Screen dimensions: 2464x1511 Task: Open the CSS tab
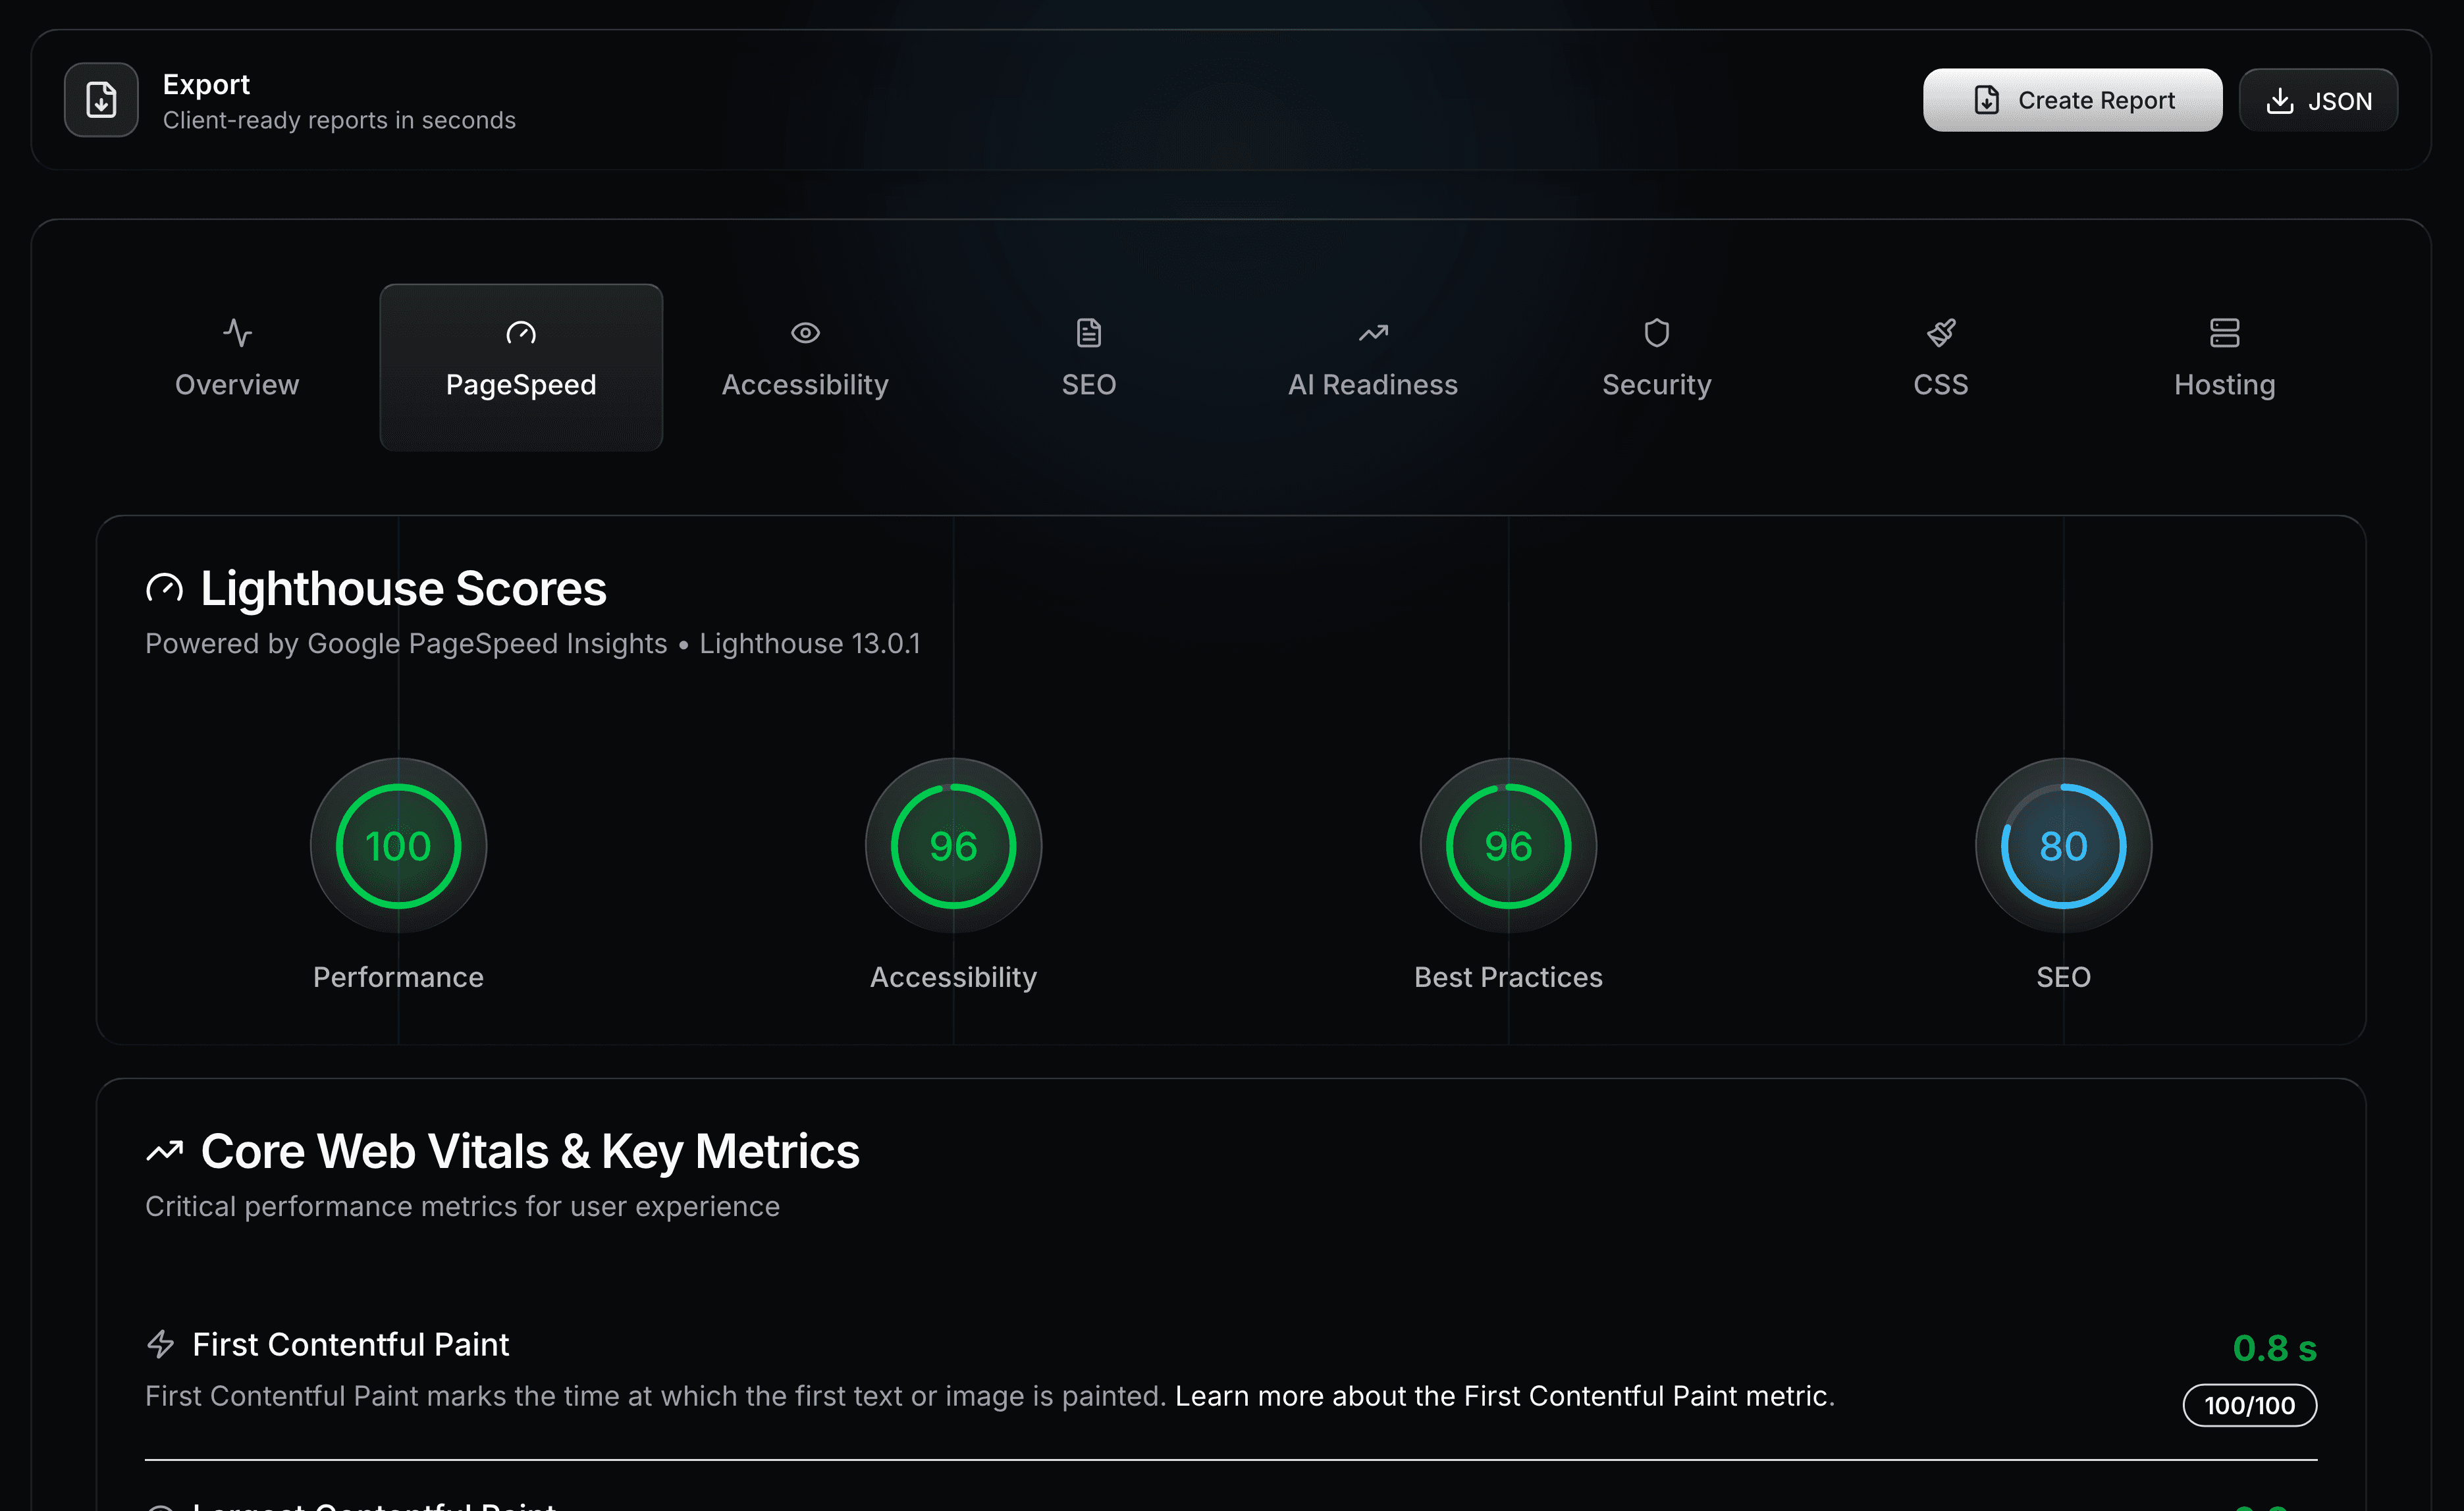pyautogui.click(x=1941, y=367)
